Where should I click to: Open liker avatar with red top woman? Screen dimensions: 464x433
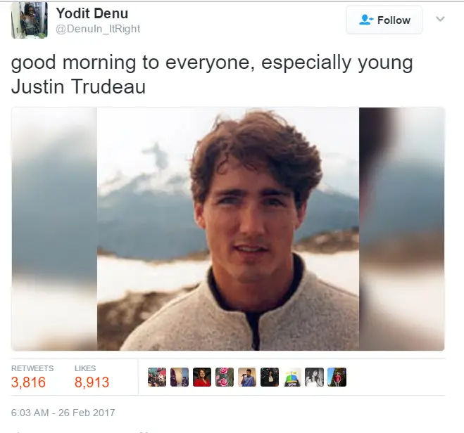click(x=202, y=377)
